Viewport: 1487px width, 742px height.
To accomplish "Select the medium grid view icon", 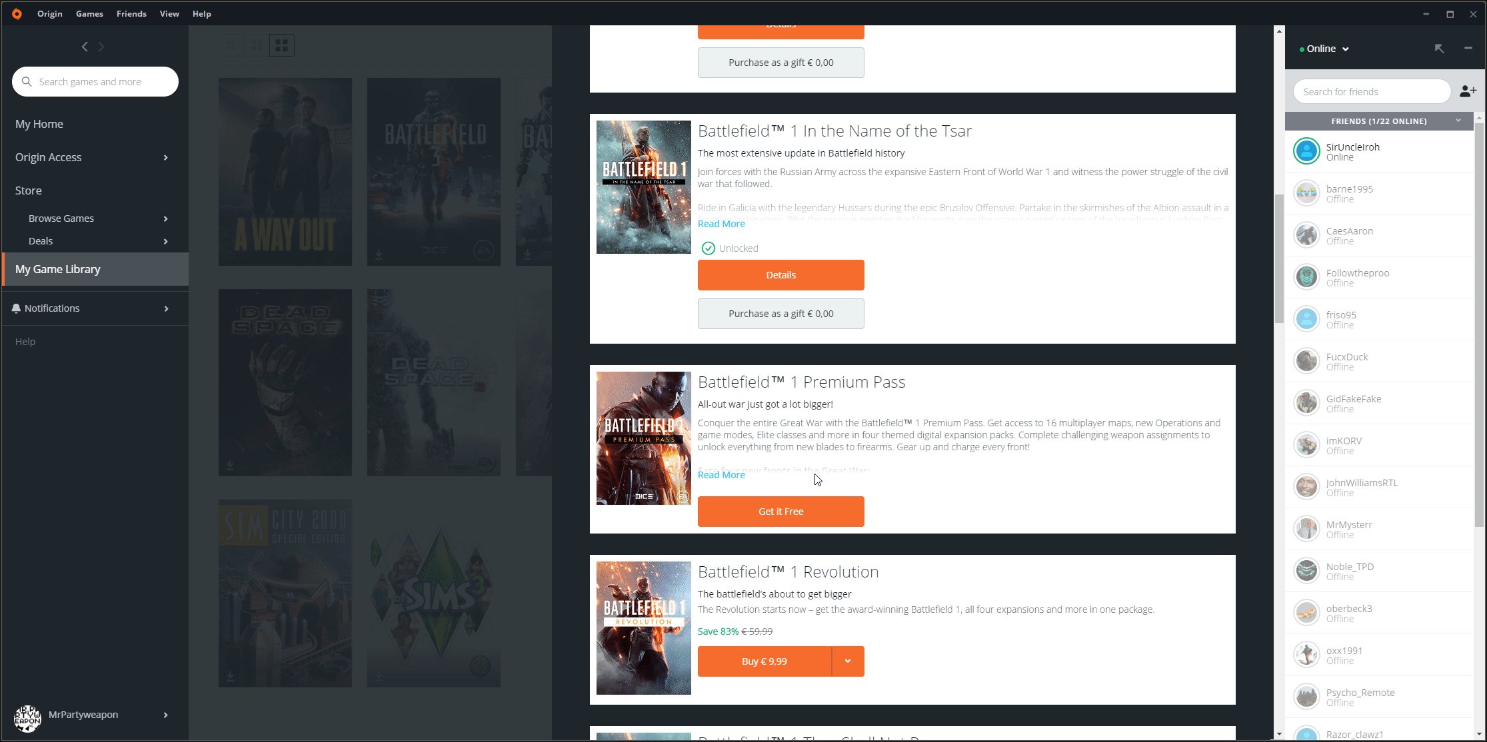I will pyautogui.click(x=256, y=45).
